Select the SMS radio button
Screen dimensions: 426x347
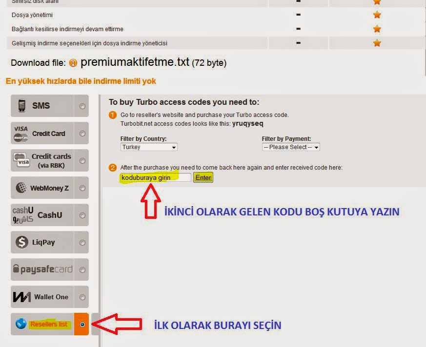82,106
